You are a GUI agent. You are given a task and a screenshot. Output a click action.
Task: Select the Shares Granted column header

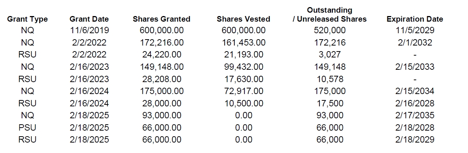pos(162,19)
